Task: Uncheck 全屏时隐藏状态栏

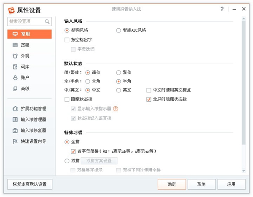Action: (148, 99)
